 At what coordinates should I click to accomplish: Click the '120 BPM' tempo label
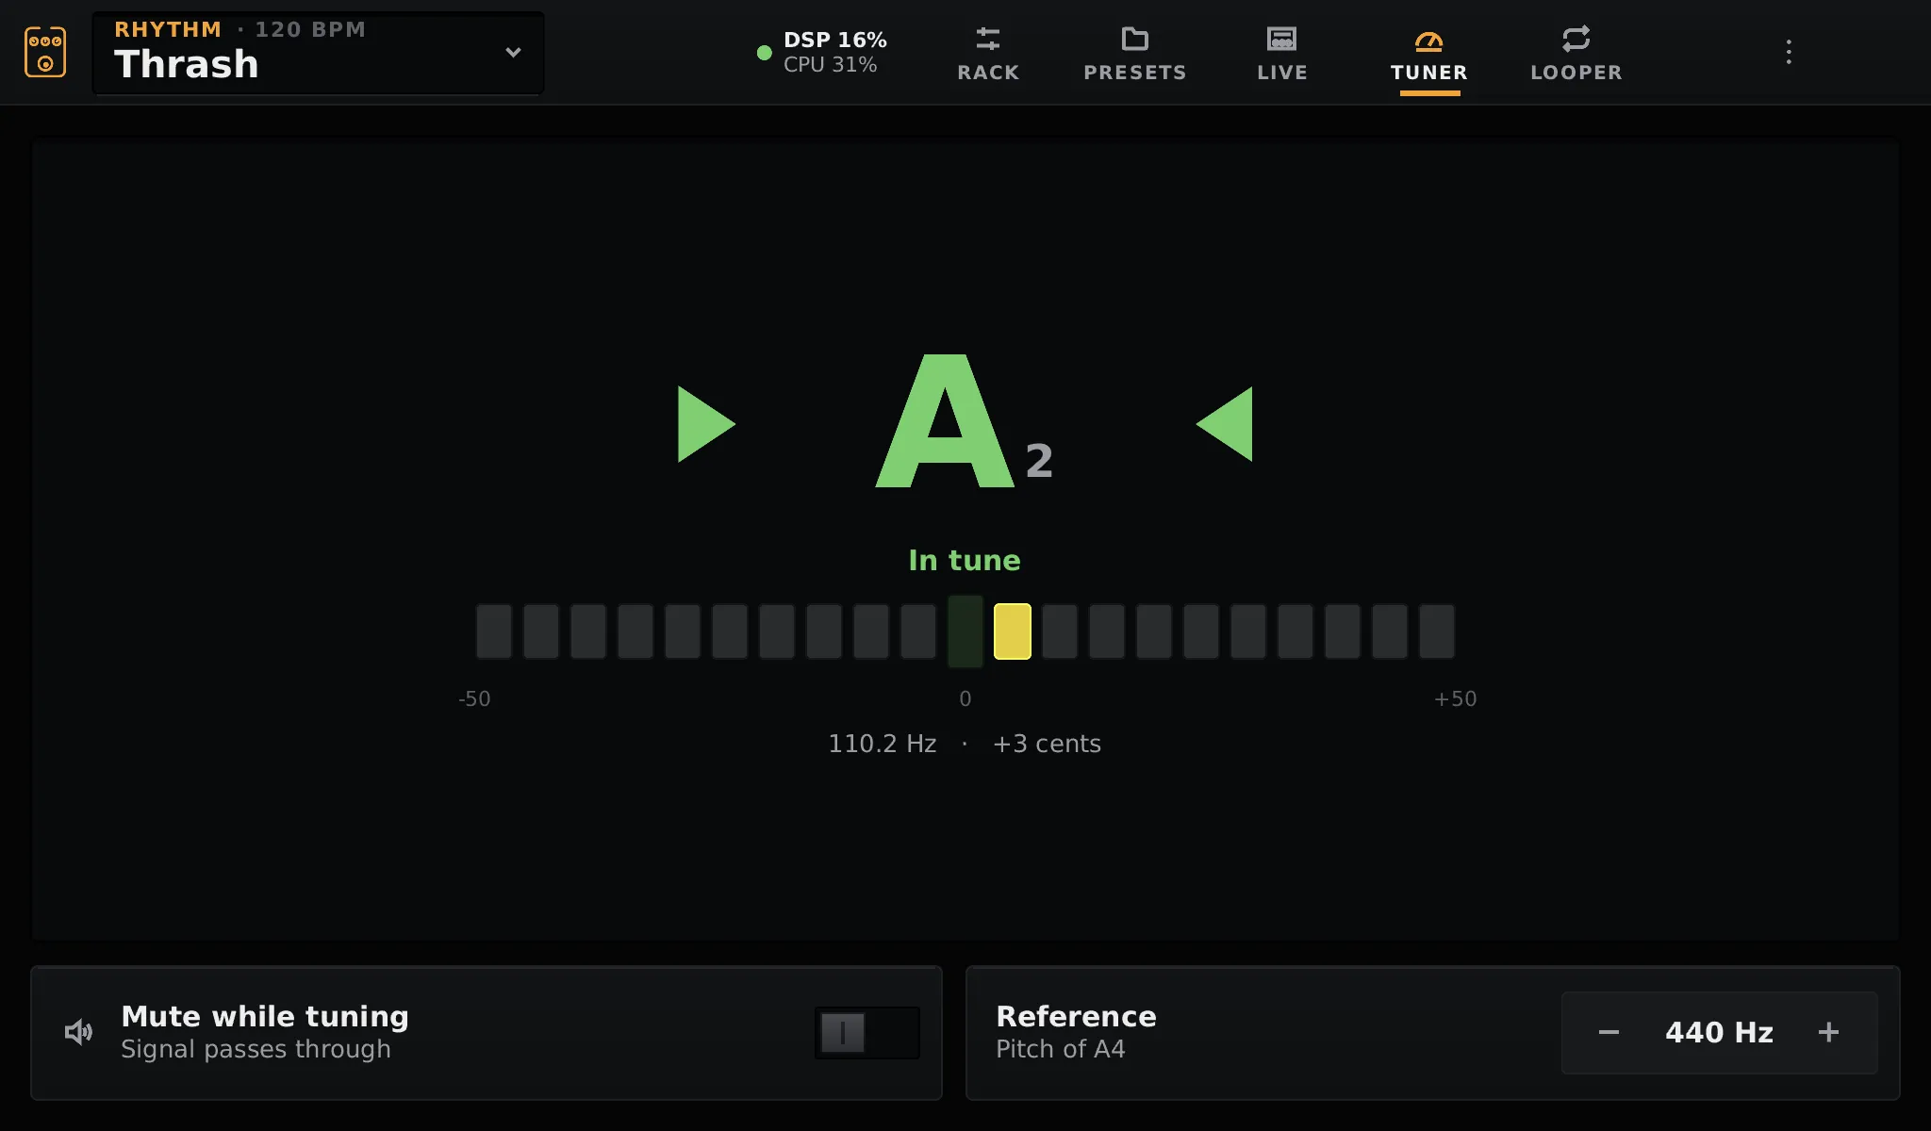point(310,29)
